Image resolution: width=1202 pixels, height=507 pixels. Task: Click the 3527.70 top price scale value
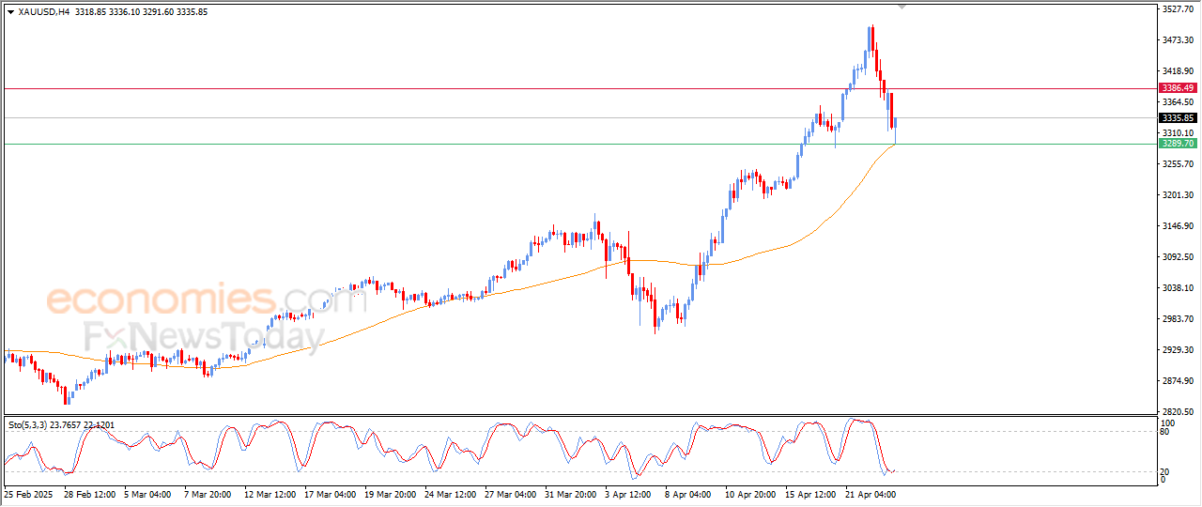coord(1178,9)
